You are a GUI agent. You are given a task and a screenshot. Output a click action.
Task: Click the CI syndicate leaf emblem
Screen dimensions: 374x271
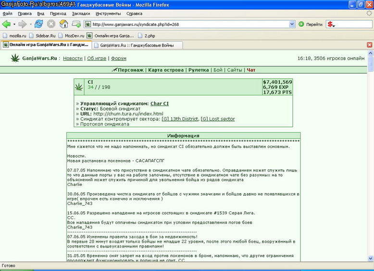[79, 87]
